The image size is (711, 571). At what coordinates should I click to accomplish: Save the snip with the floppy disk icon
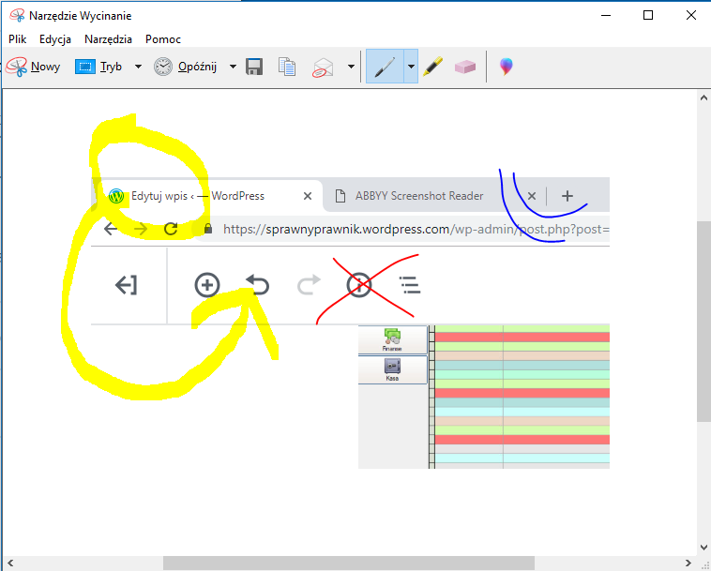(x=254, y=67)
